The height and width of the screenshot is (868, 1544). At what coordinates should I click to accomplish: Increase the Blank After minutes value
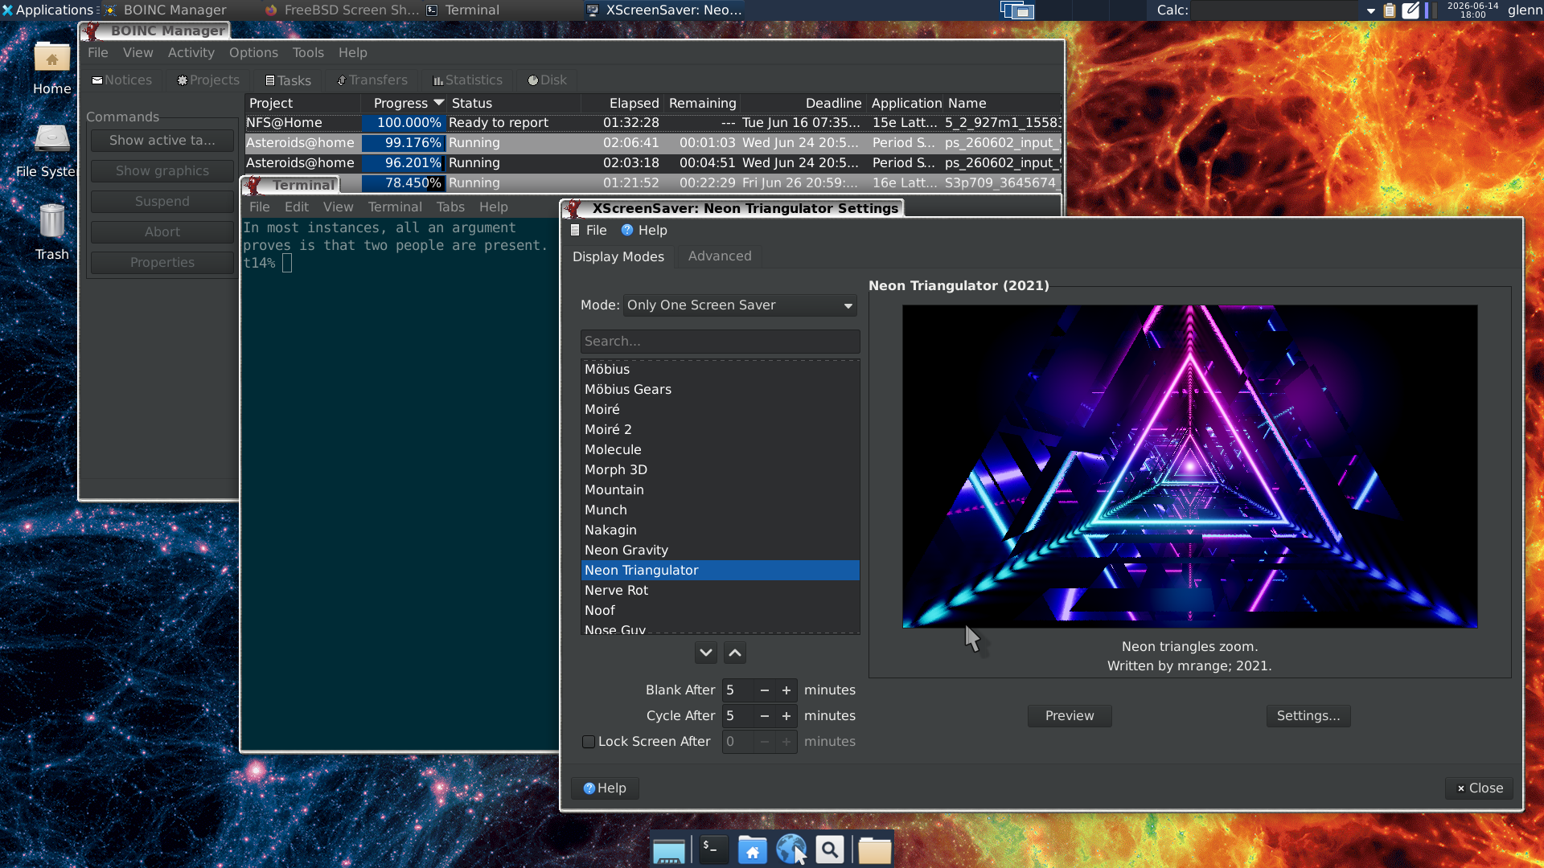(786, 690)
